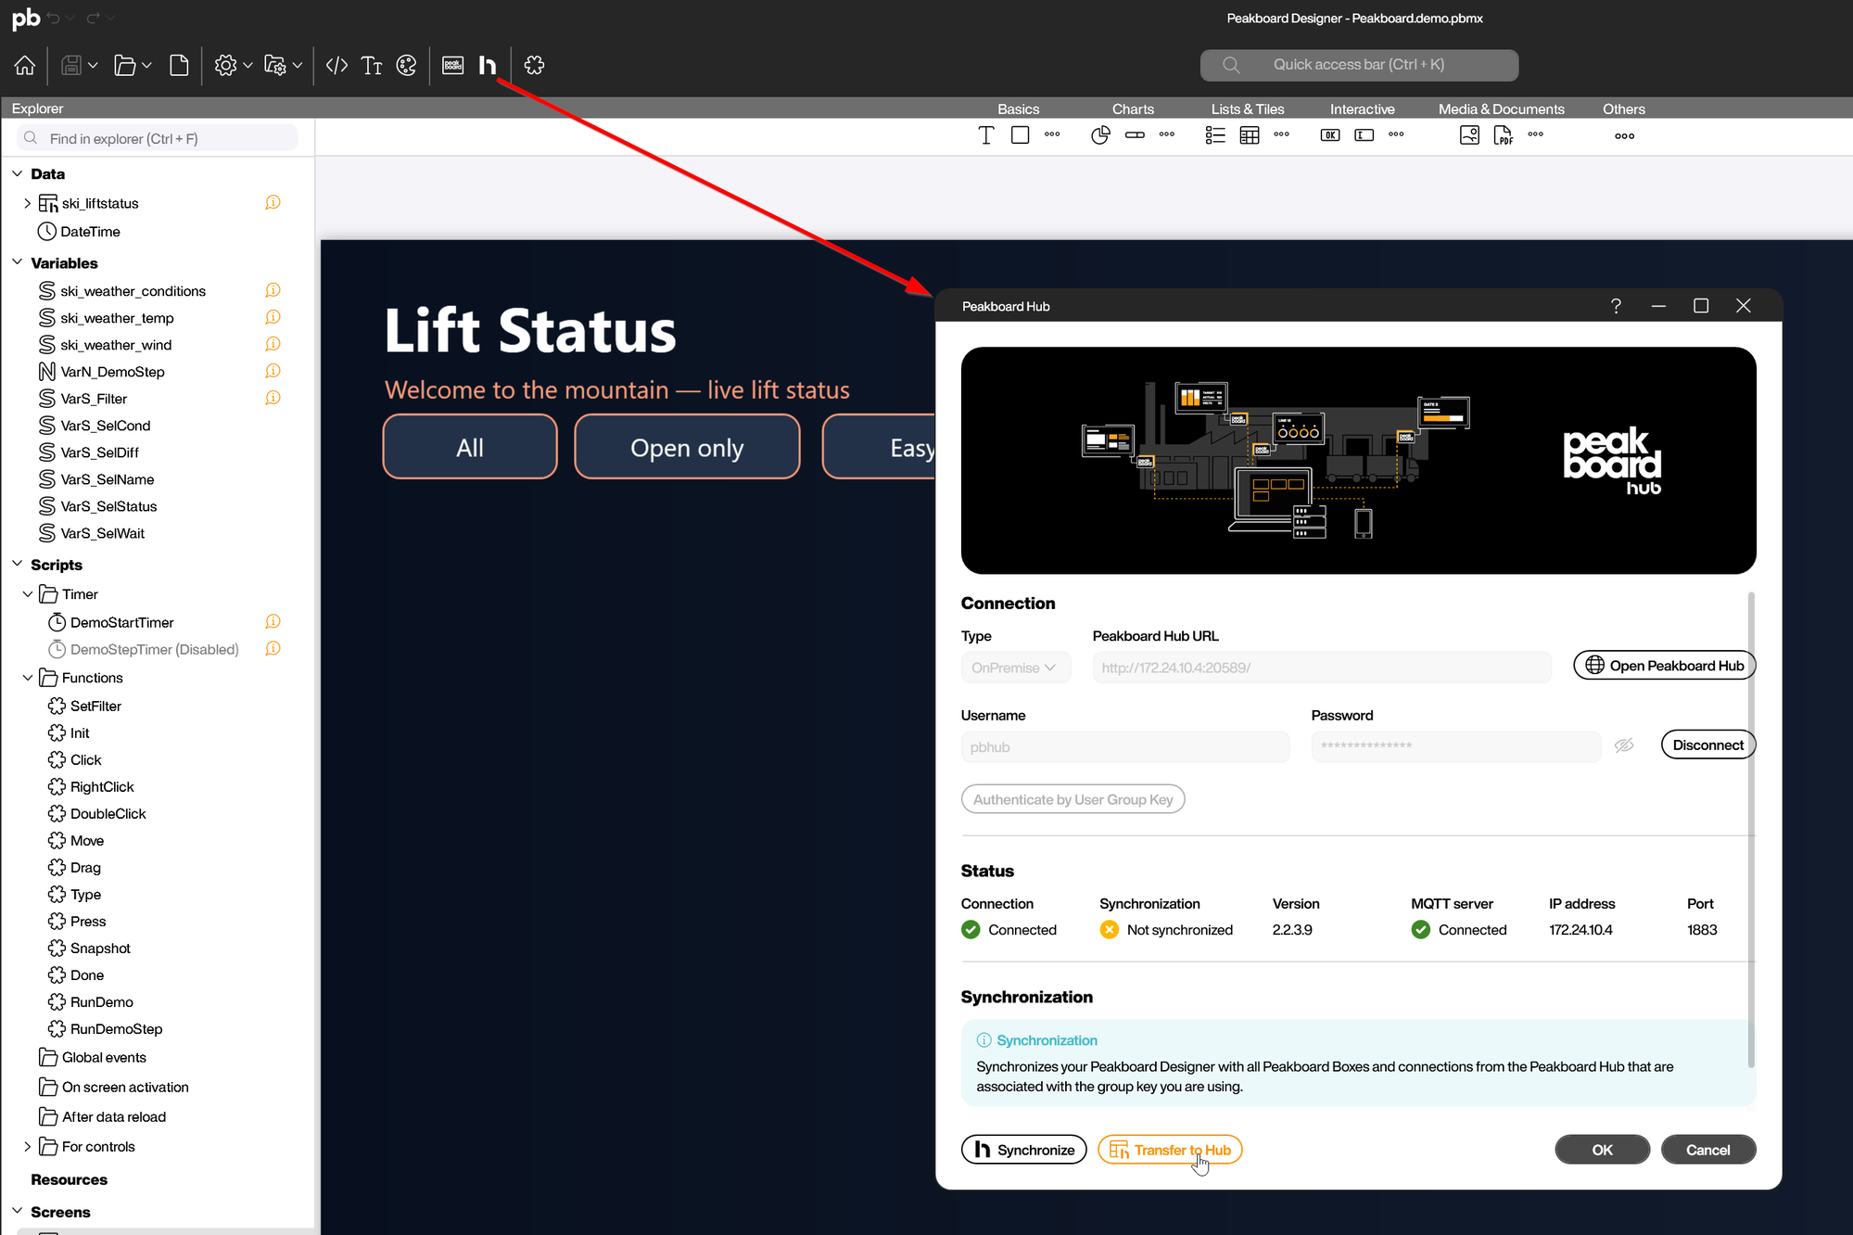Cancel the Peakboard Hub dialog
1853x1235 pixels.
[1707, 1150]
